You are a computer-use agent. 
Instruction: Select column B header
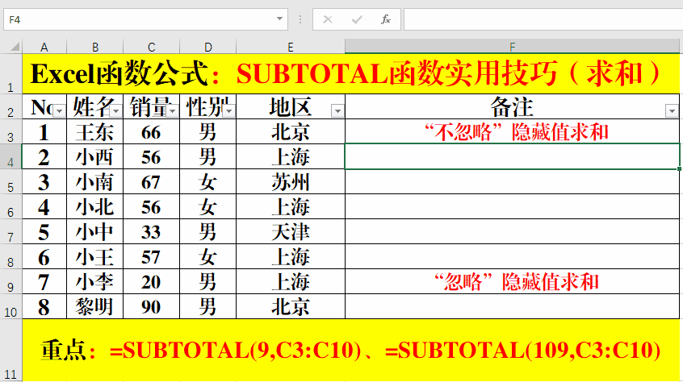click(95, 47)
